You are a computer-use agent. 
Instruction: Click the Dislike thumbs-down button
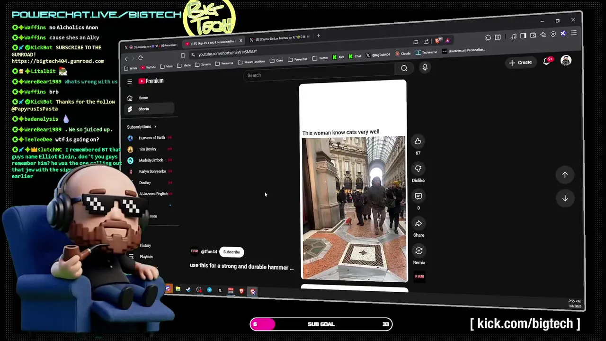pos(418,169)
